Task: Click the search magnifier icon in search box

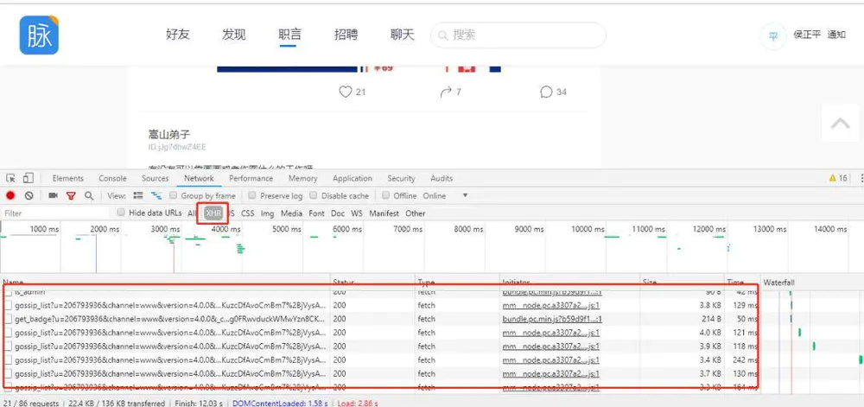Action: [442, 35]
